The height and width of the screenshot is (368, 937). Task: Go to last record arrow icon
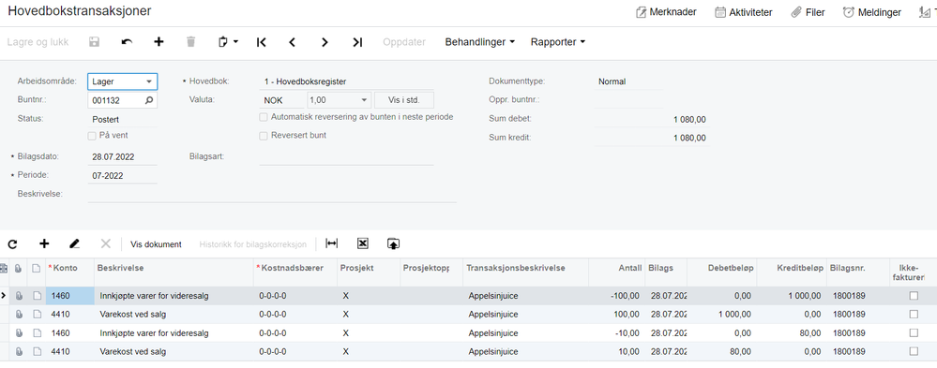pyautogui.click(x=357, y=42)
